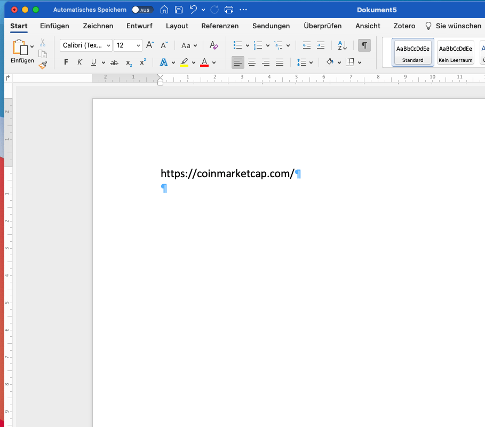The width and height of the screenshot is (485, 427).
Task: Apply subscript formatting
Action: (129, 63)
